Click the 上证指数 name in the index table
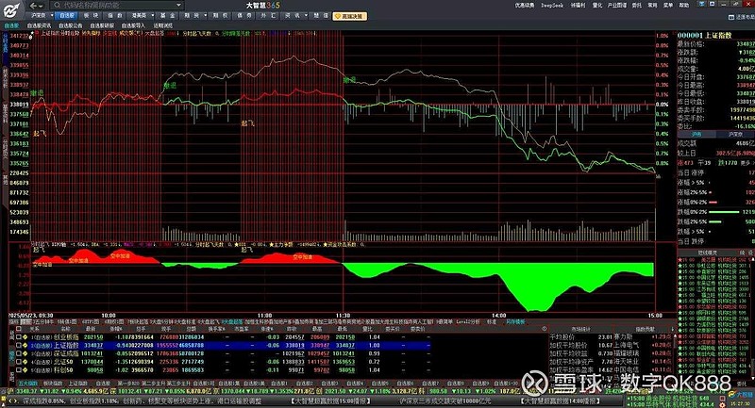 (x=66, y=345)
